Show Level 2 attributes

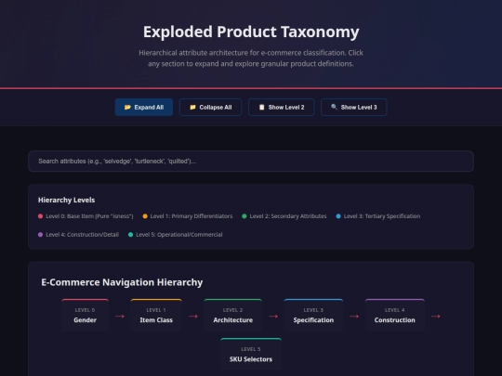click(281, 107)
